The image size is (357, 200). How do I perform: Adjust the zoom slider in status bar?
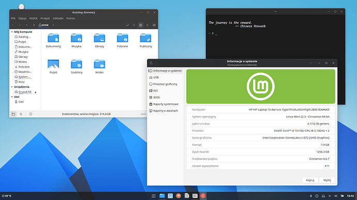coord(144,114)
